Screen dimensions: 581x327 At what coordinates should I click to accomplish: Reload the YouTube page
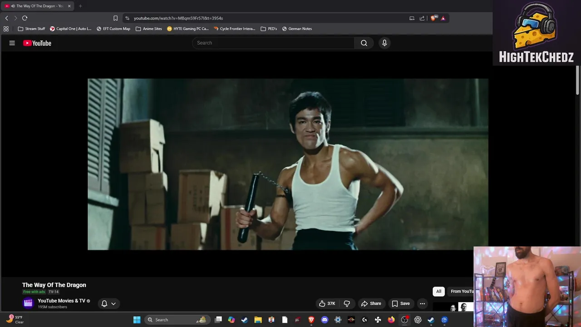(x=25, y=18)
